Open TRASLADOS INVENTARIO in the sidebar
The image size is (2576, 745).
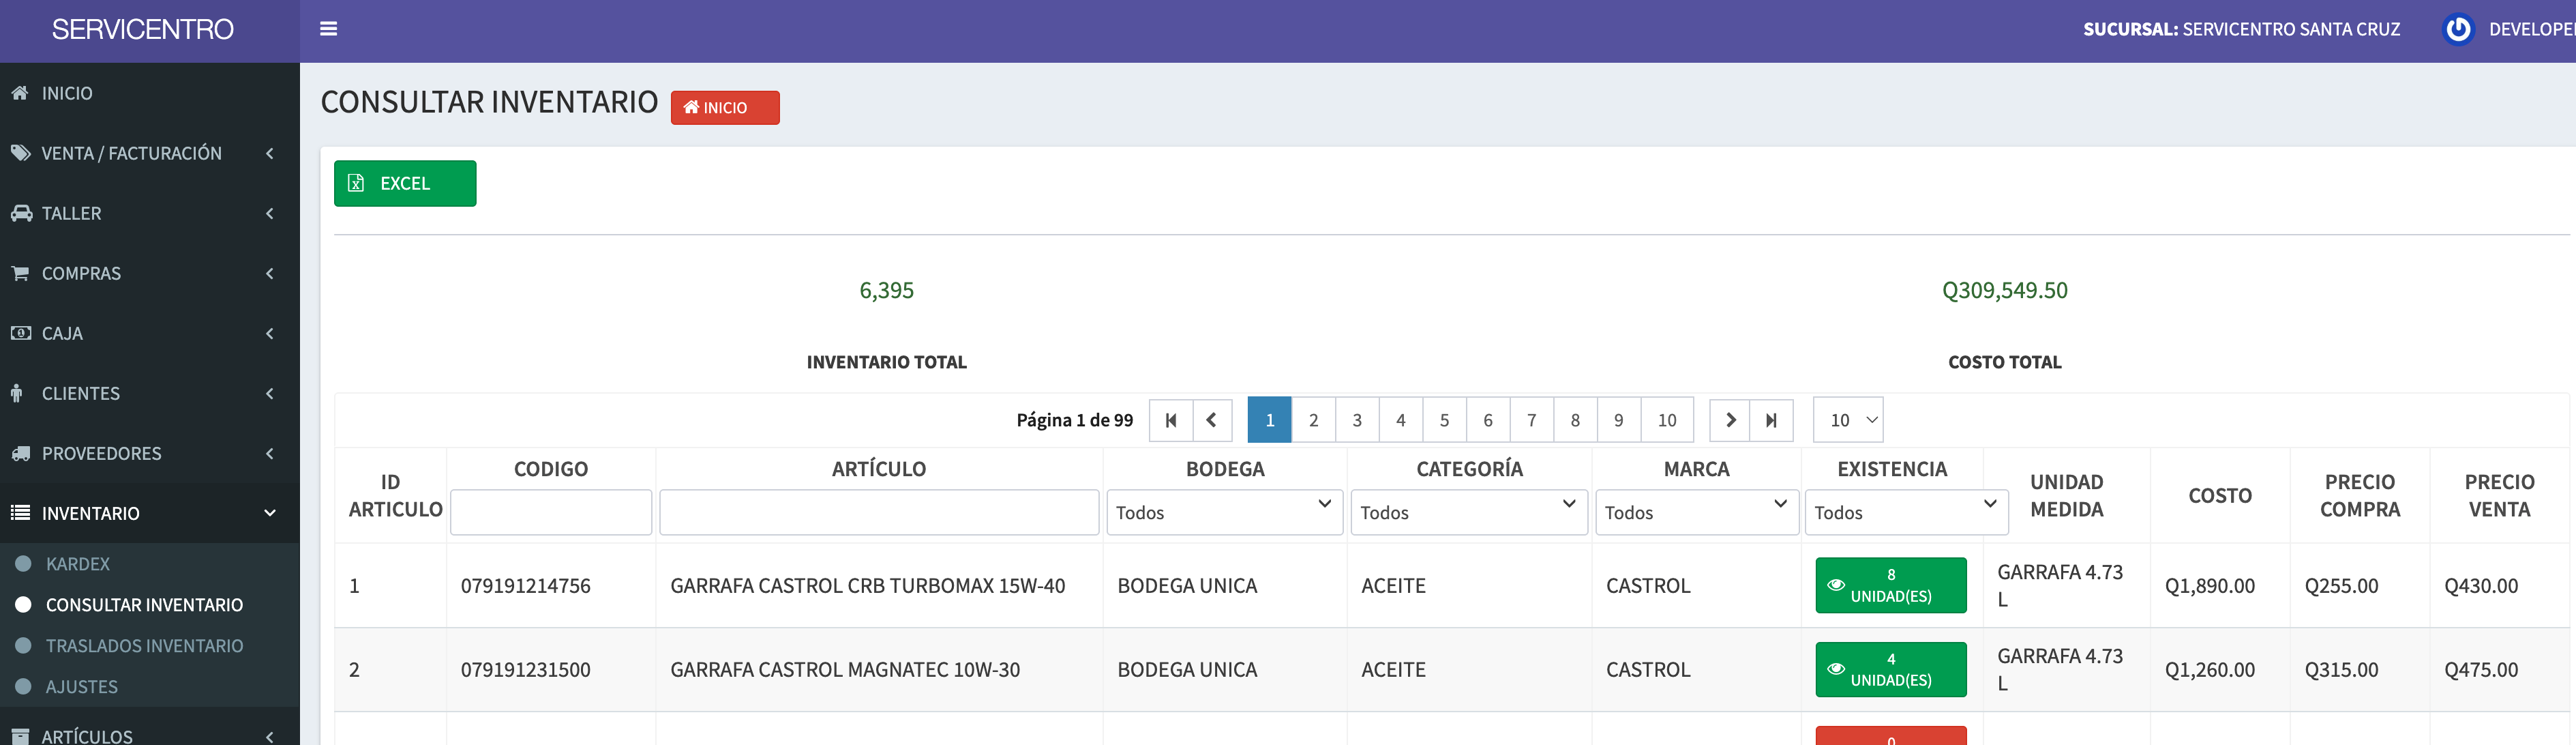[x=144, y=646]
